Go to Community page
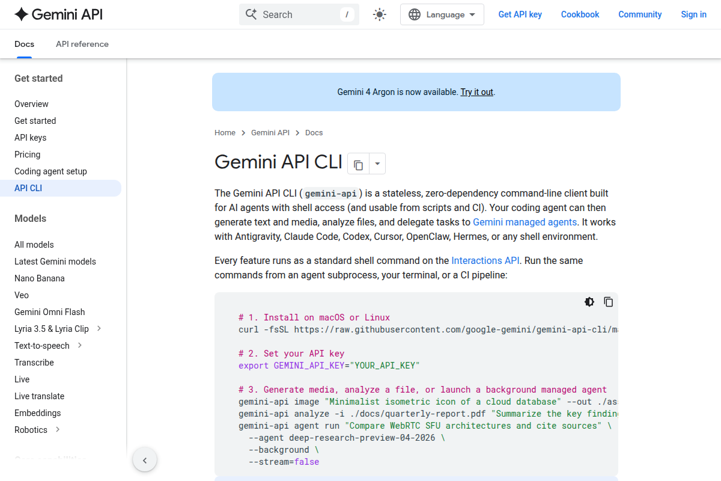The height and width of the screenshot is (481, 721). (x=640, y=14)
